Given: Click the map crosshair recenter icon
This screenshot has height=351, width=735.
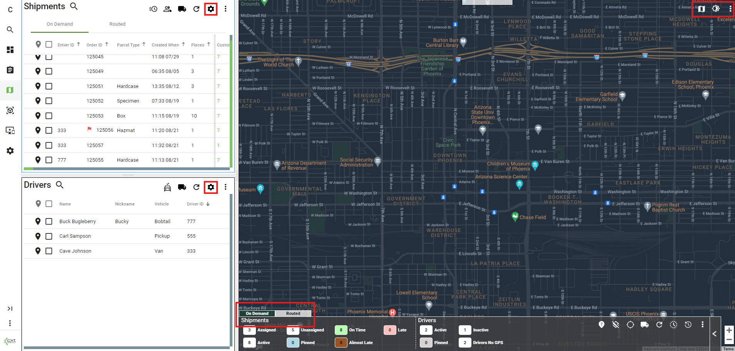Looking at the screenshot, I should (630, 325).
